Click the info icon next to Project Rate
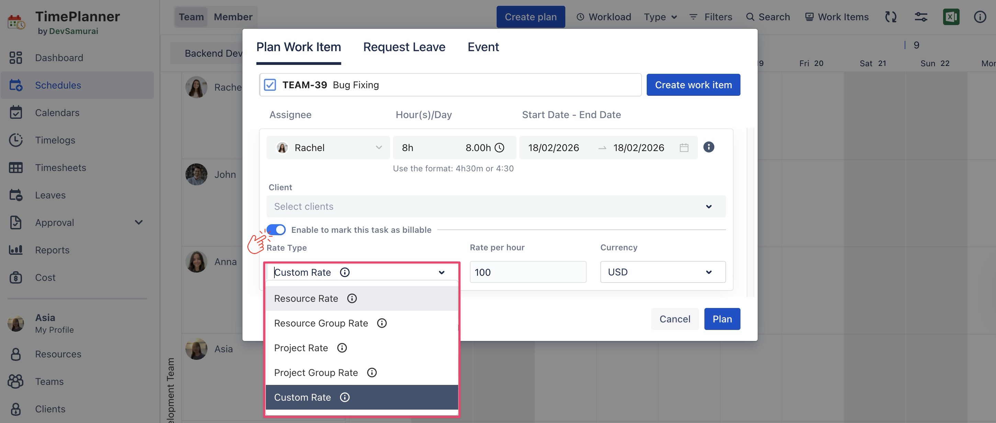Viewport: 996px width, 423px height. pos(342,348)
